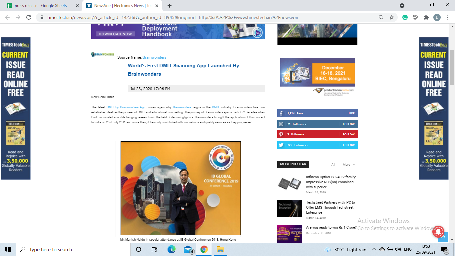Open zoom magnifier icon in address bar
Screen dimensions: 455x256
(x=381, y=17)
